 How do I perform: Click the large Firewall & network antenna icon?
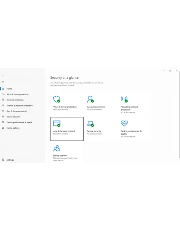click(124, 99)
